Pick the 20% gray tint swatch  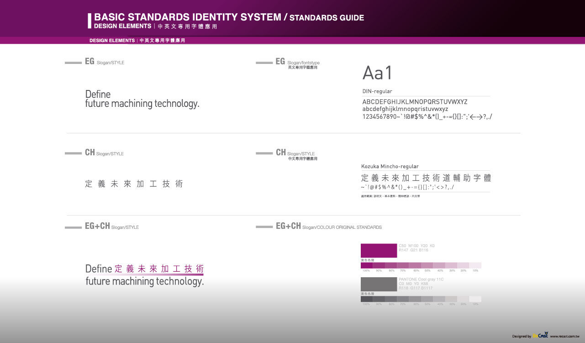(x=463, y=299)
